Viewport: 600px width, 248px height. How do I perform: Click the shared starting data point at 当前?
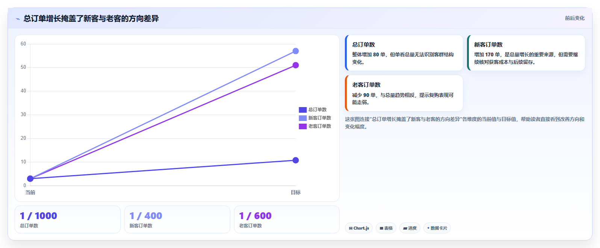point(30,178)
